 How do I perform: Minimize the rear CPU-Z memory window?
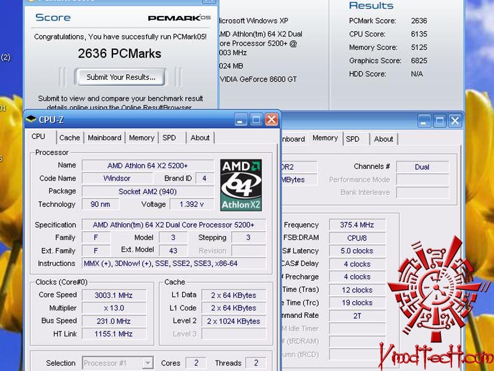click(424, 121)
